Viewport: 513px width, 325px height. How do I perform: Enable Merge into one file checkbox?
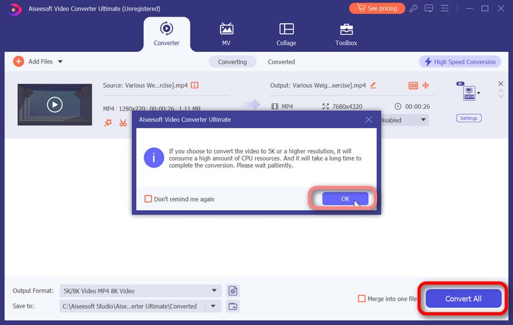point(362,299)
